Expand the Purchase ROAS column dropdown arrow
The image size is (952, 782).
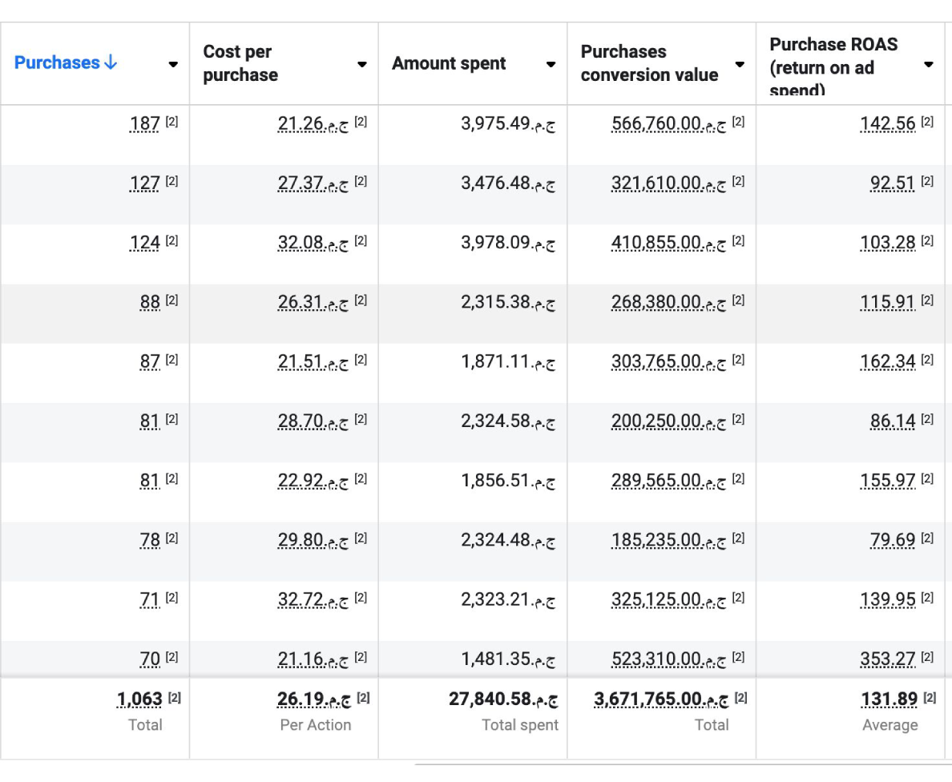coord(928,64)
